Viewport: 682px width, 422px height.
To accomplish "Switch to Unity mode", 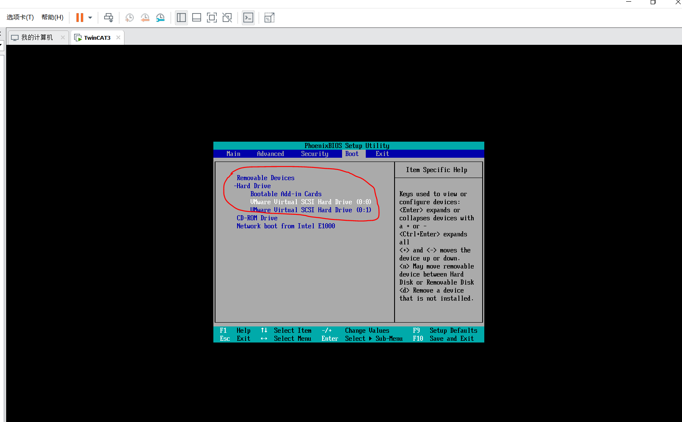I will pyautogui.click(x=227, y=18).
